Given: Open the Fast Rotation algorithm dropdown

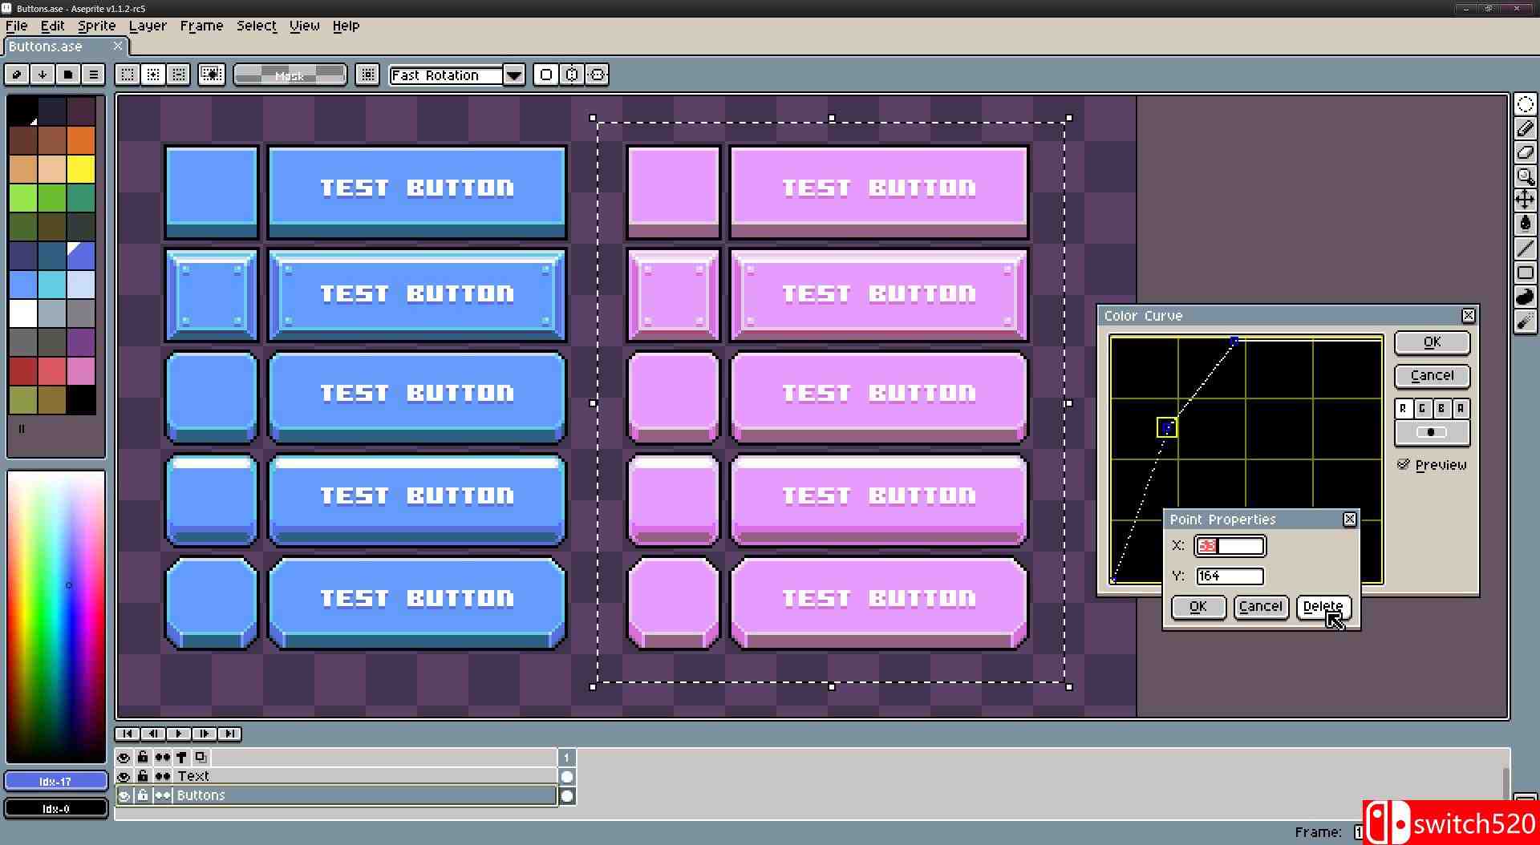Looking at the screenshot, I should (514, 75).
